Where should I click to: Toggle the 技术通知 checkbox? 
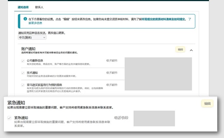[23, 73]
